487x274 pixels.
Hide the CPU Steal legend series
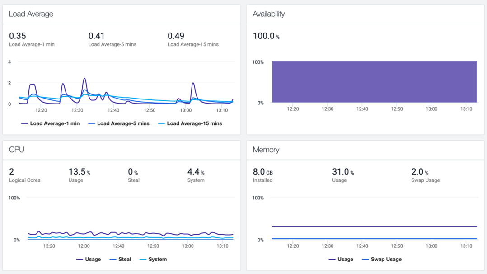120,259
